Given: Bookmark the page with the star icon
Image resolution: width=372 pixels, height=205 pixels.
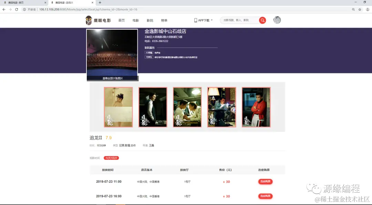Looking at the screenshot, I should click(360, 10).
